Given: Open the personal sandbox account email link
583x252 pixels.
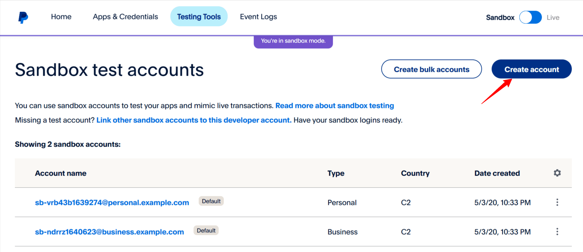Looking at the screenshot, I should pos(112,203).
